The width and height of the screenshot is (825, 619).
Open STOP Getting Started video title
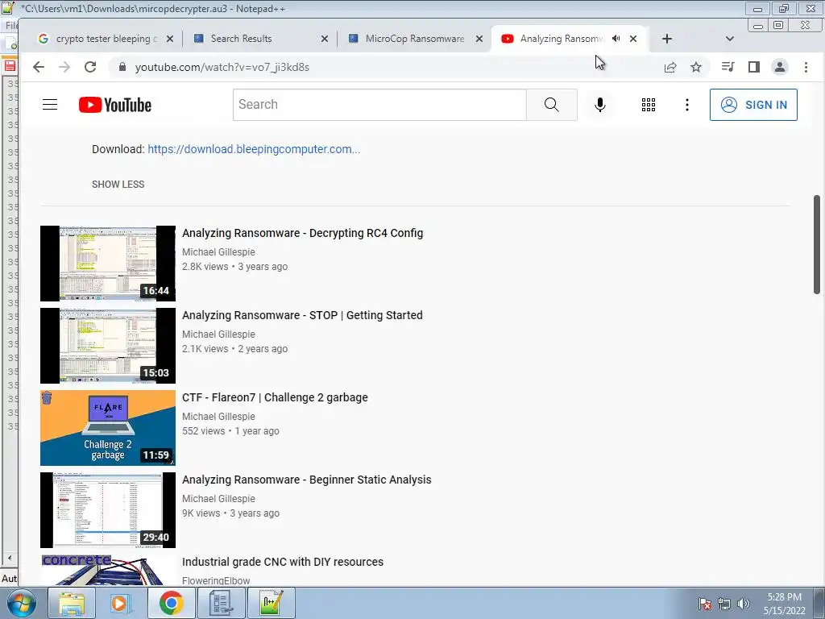(302, 315)
